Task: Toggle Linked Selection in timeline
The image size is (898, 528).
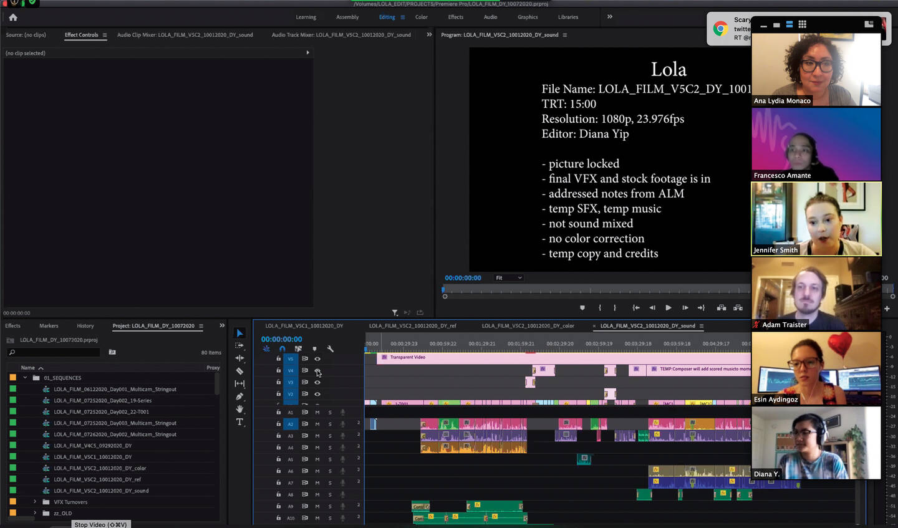Action: click(298, 348)
